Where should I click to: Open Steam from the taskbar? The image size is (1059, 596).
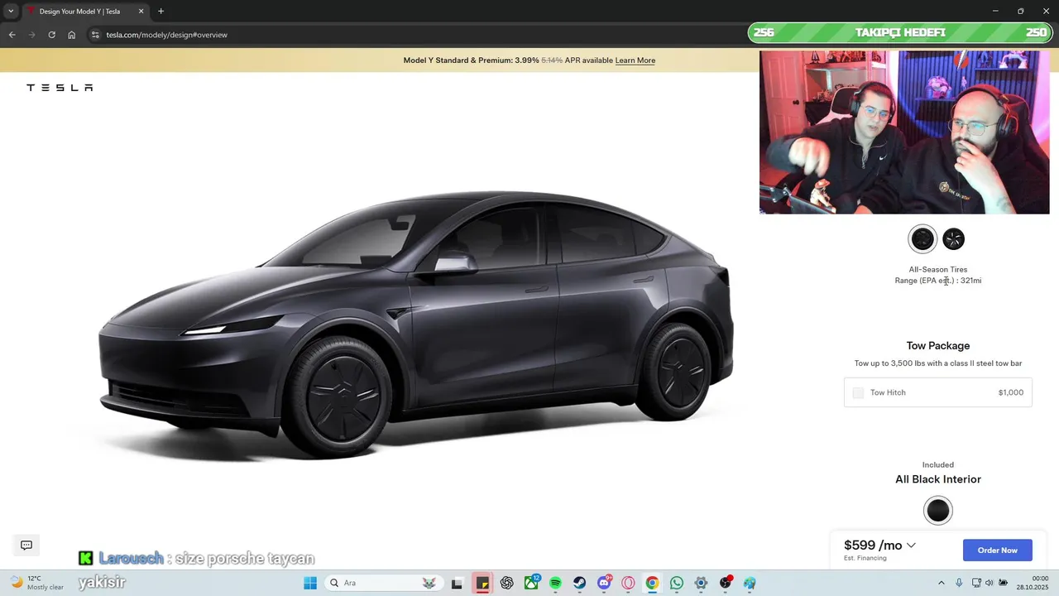[579, 583]
